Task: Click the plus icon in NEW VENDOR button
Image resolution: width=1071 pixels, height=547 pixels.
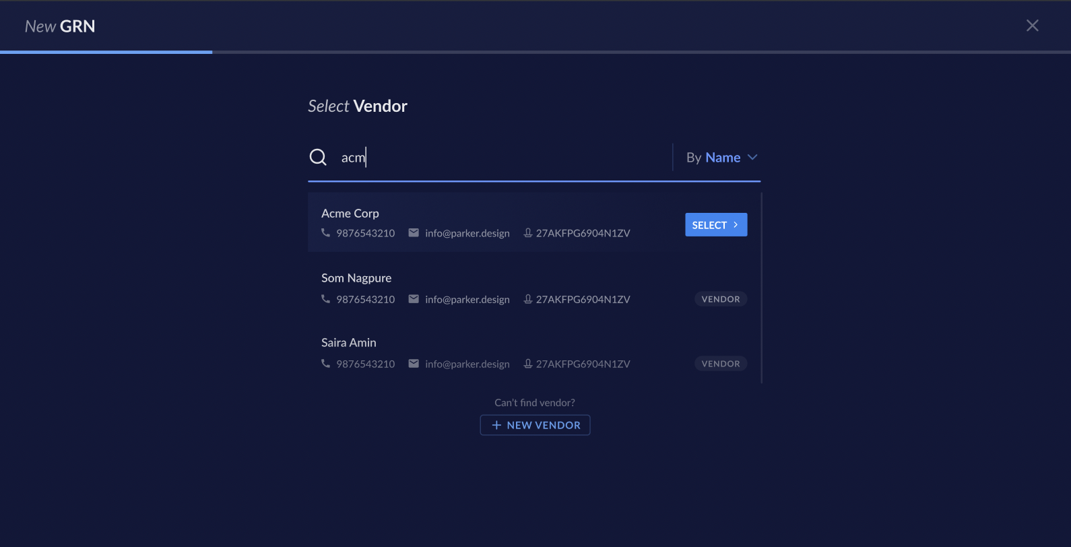Action: 496,425
